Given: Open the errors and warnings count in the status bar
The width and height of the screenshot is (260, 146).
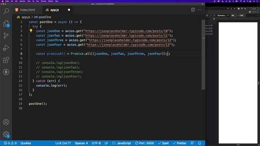Looking at the screenshot, I should point(10,143).
